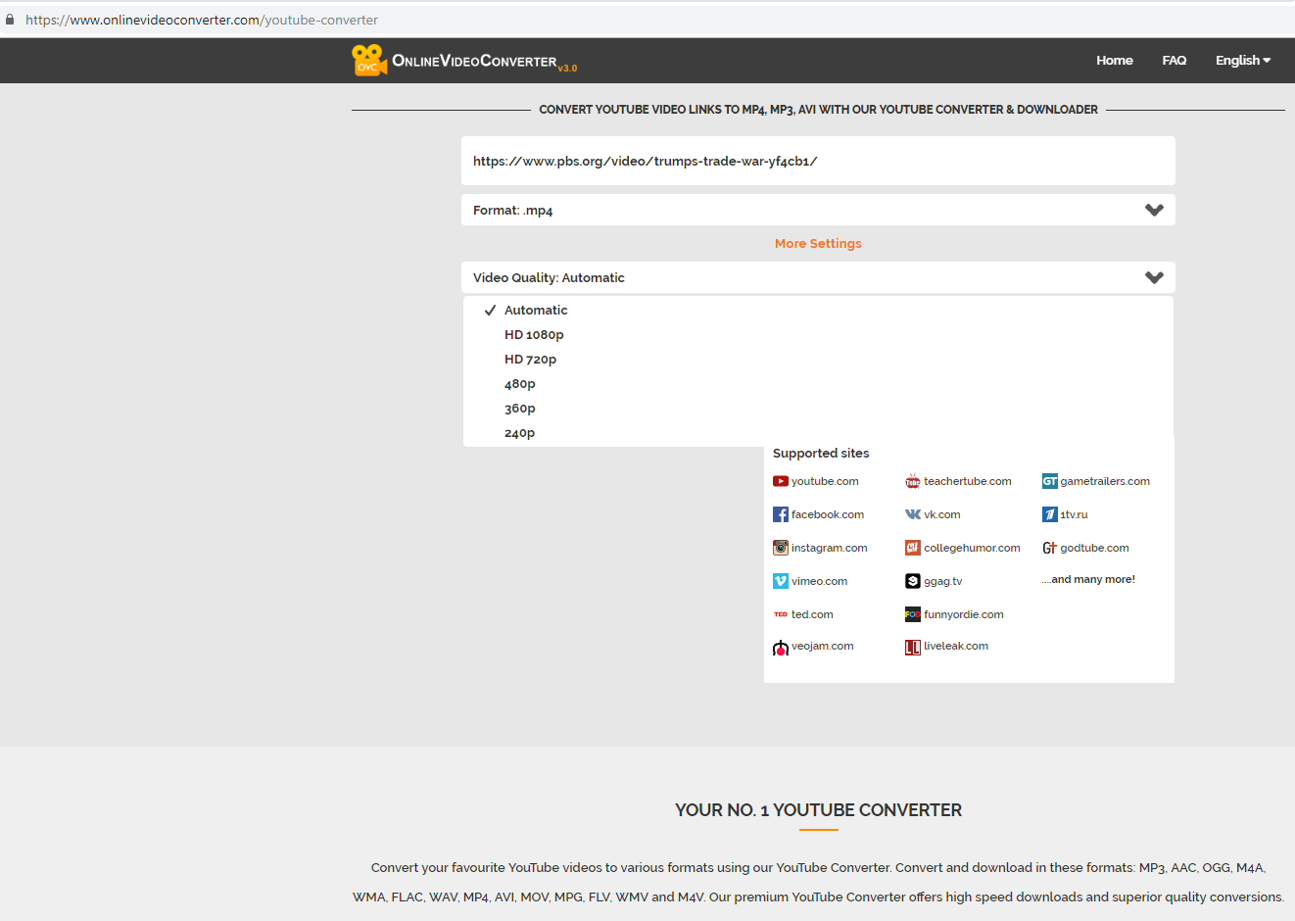Click the 'Supported sites' heading
This screenshot has width=1295, height=921.
[x=821, y=453]
